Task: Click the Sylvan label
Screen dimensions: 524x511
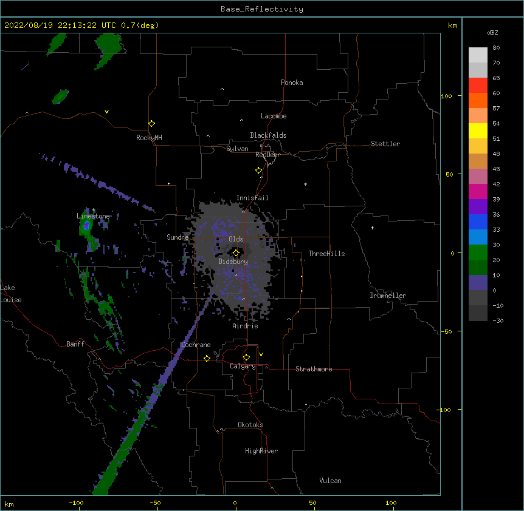Action: coord(237,149)
